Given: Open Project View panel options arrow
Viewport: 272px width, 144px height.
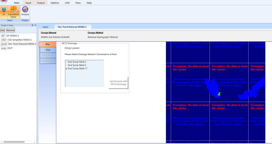Looking at the screenshot, I should (x=35, y=25).
